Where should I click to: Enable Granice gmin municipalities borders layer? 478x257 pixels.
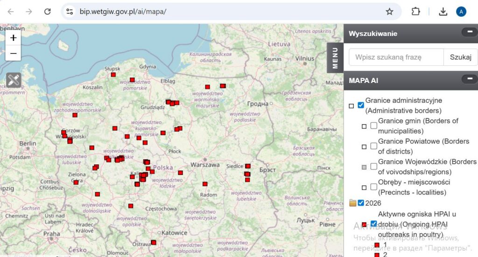click(x=374, y=126)
